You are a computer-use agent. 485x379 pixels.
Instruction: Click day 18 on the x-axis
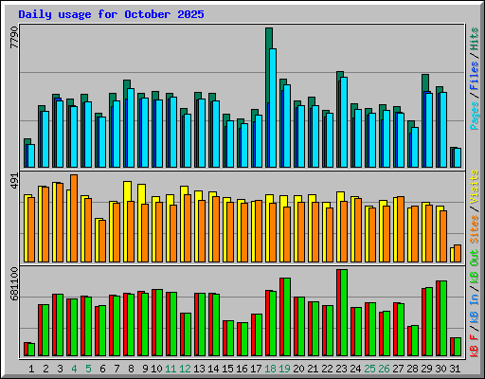click(270, 369)
